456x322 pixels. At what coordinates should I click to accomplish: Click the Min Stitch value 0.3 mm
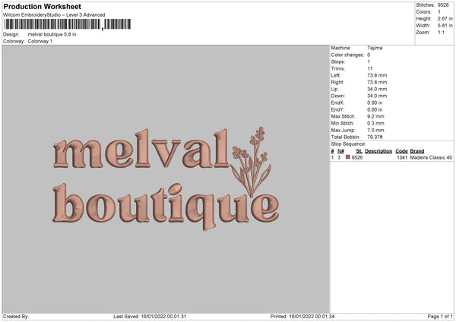375,124
